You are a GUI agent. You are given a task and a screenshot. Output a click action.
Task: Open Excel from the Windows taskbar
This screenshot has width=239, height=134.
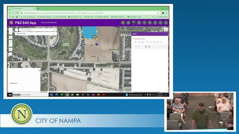pyautogui.click(x=62, y=95)
